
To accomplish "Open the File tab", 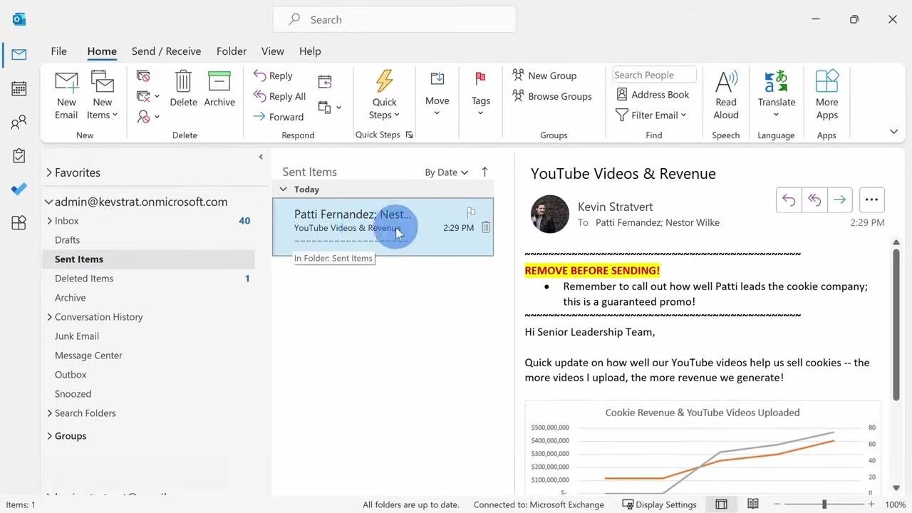I will click(x=59, y=51).
